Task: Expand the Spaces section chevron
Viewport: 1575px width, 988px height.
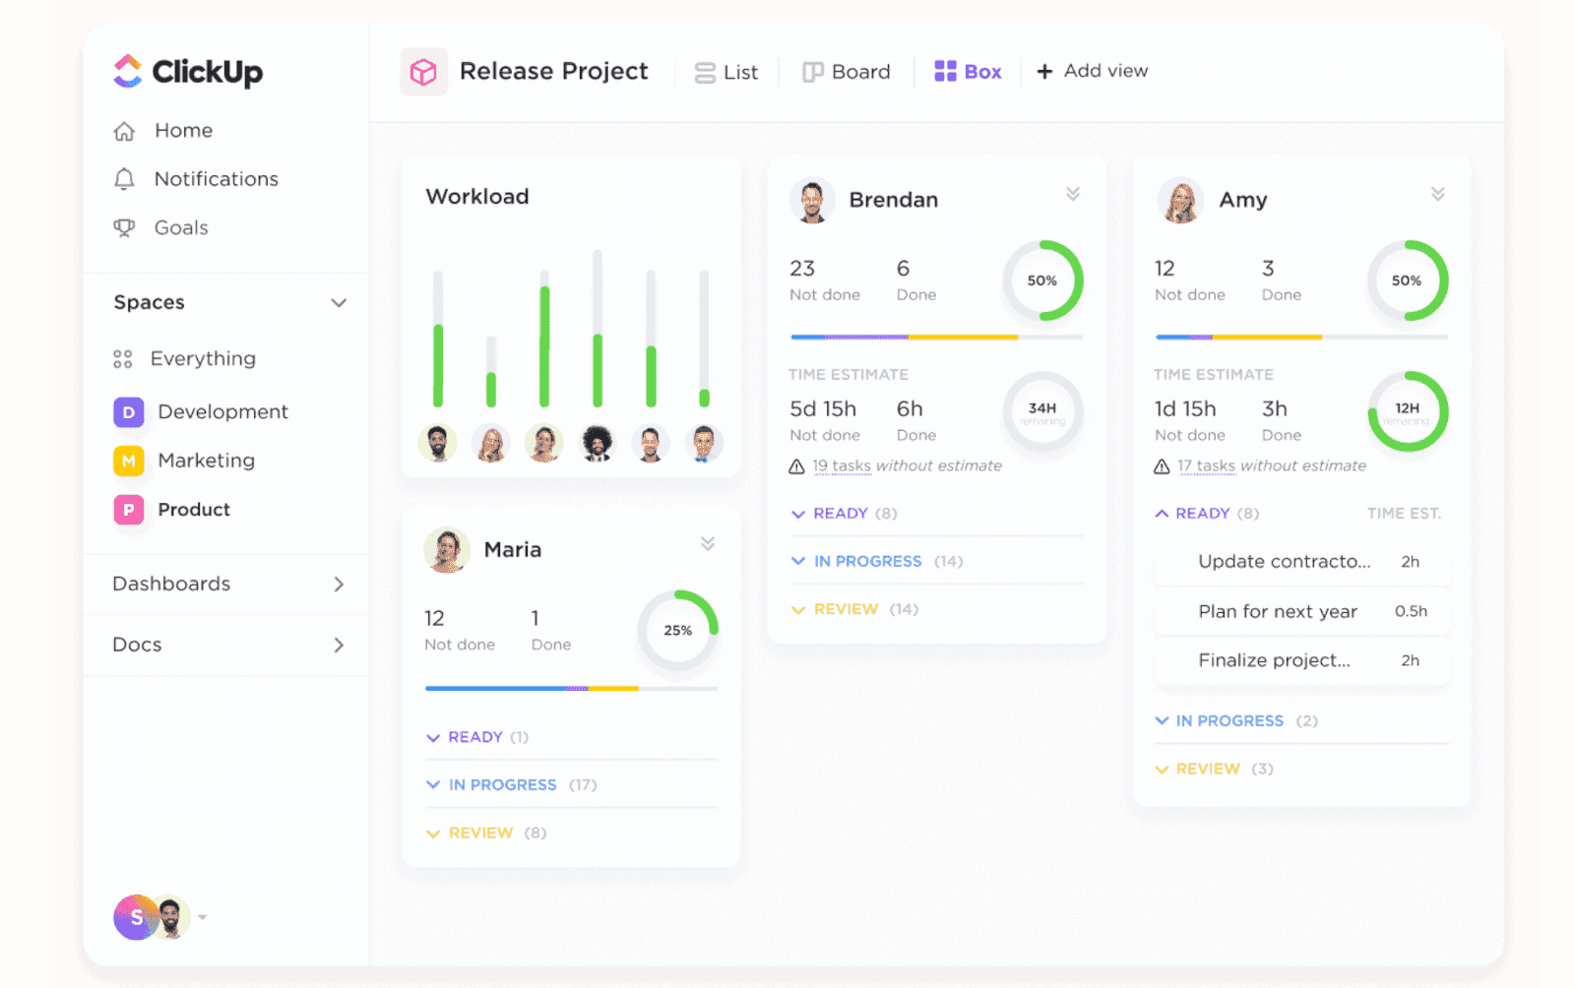Action: (340, 302)
